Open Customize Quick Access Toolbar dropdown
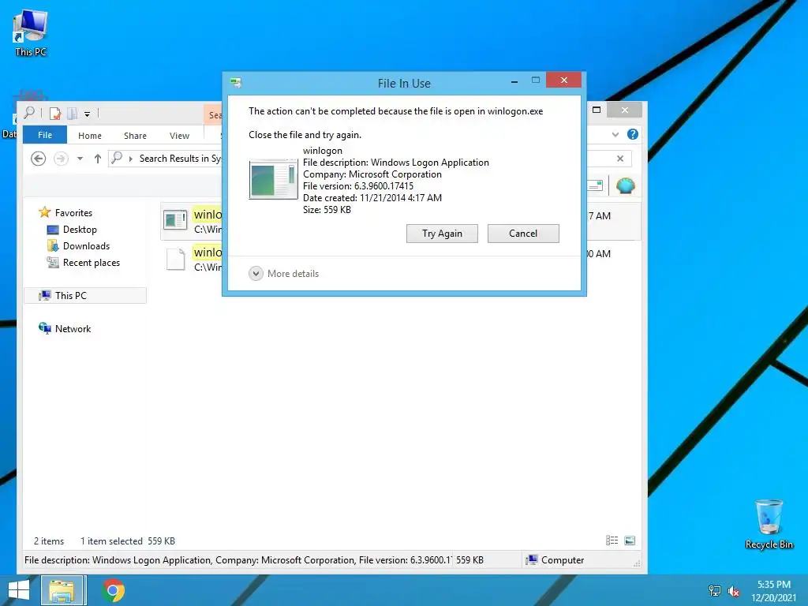The image size is (808, 606). click(87, 114)
